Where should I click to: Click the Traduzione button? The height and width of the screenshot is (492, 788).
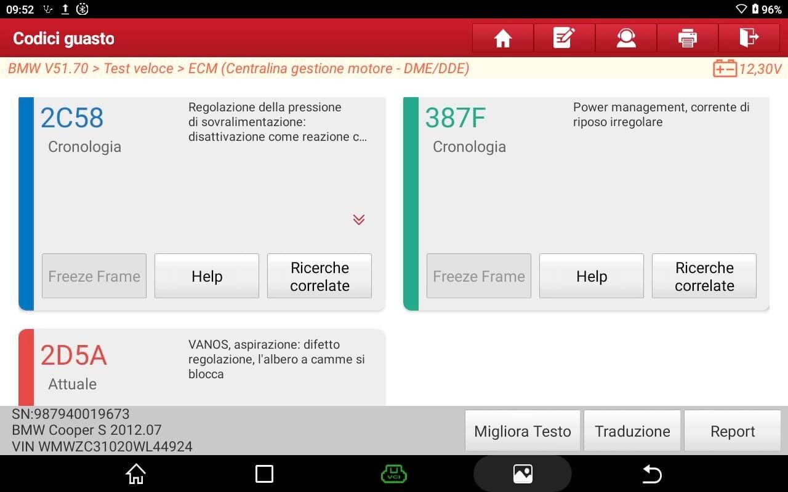click(x=632, y=431)
